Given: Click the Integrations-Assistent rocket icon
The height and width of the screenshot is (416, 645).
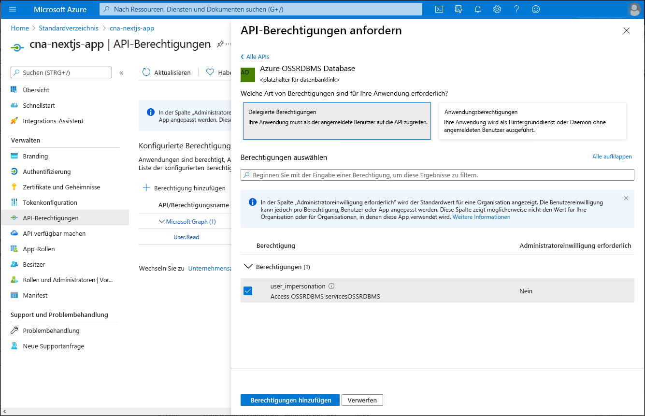Looking at the screenshot, I should coord(14,121).
